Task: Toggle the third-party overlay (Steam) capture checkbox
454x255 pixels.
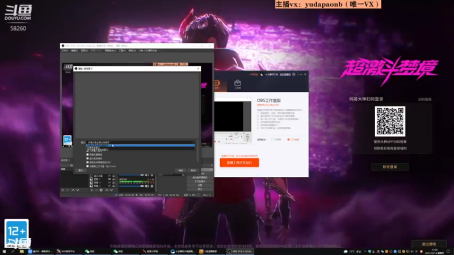Action: pos(87,166)
